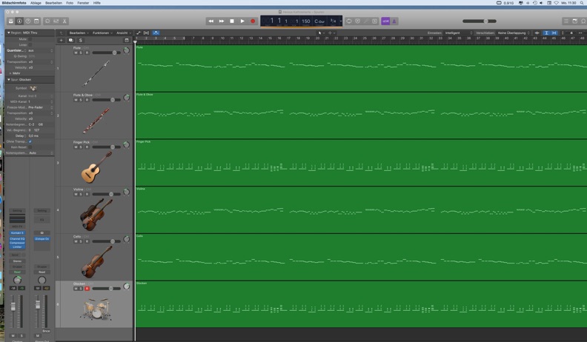Screen dimensions: 587x342
Task: Change the key signature C-Dur
Action: tap(319, 21)
